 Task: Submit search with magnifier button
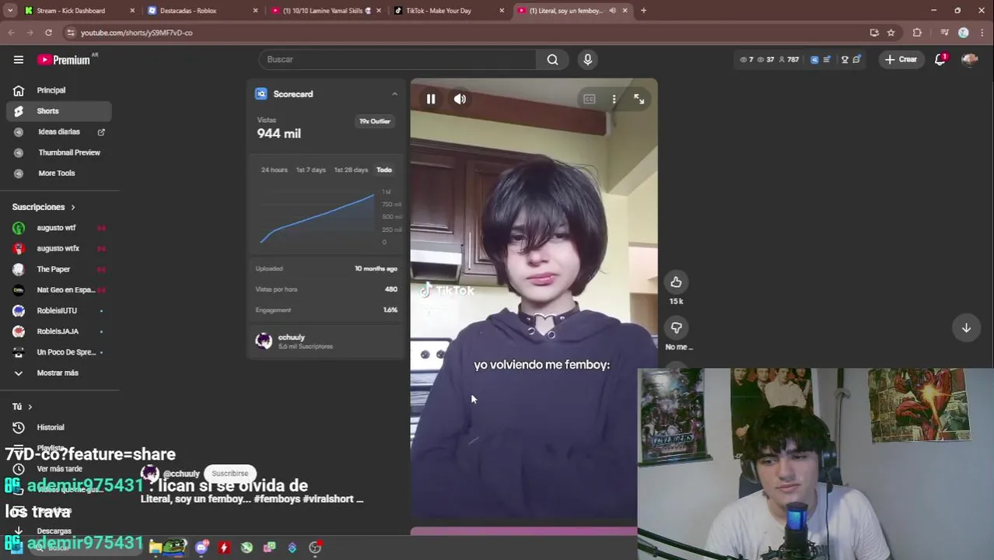(552, 59)
